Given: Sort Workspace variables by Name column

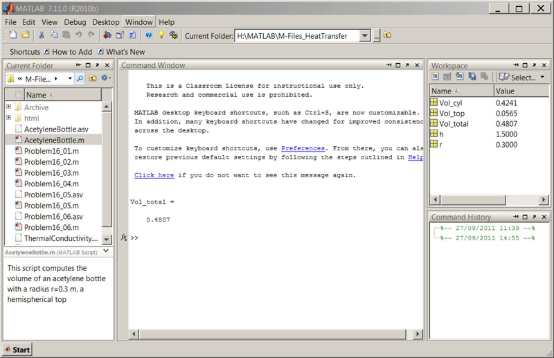Looking at the screenshot, I should click(x=461, y=91).
